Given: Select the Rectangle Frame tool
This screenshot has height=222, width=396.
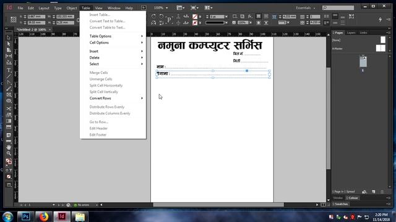Looking at the screenshot, I should pos(9,95).
